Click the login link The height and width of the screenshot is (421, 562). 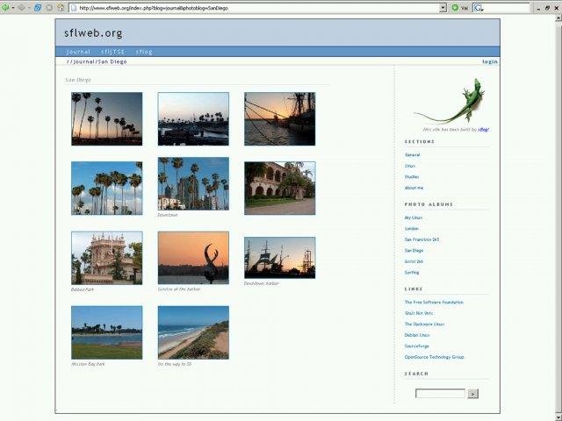tap(490, 61)
